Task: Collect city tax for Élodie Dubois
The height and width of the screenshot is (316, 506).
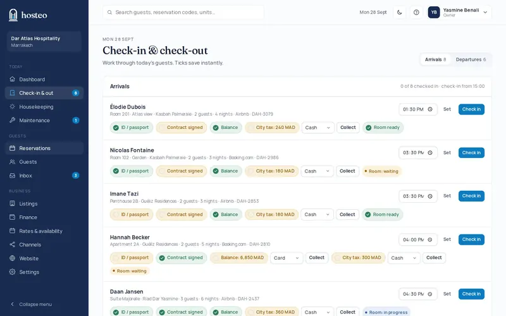Action: pyautogui.click(x=348, y=128)
